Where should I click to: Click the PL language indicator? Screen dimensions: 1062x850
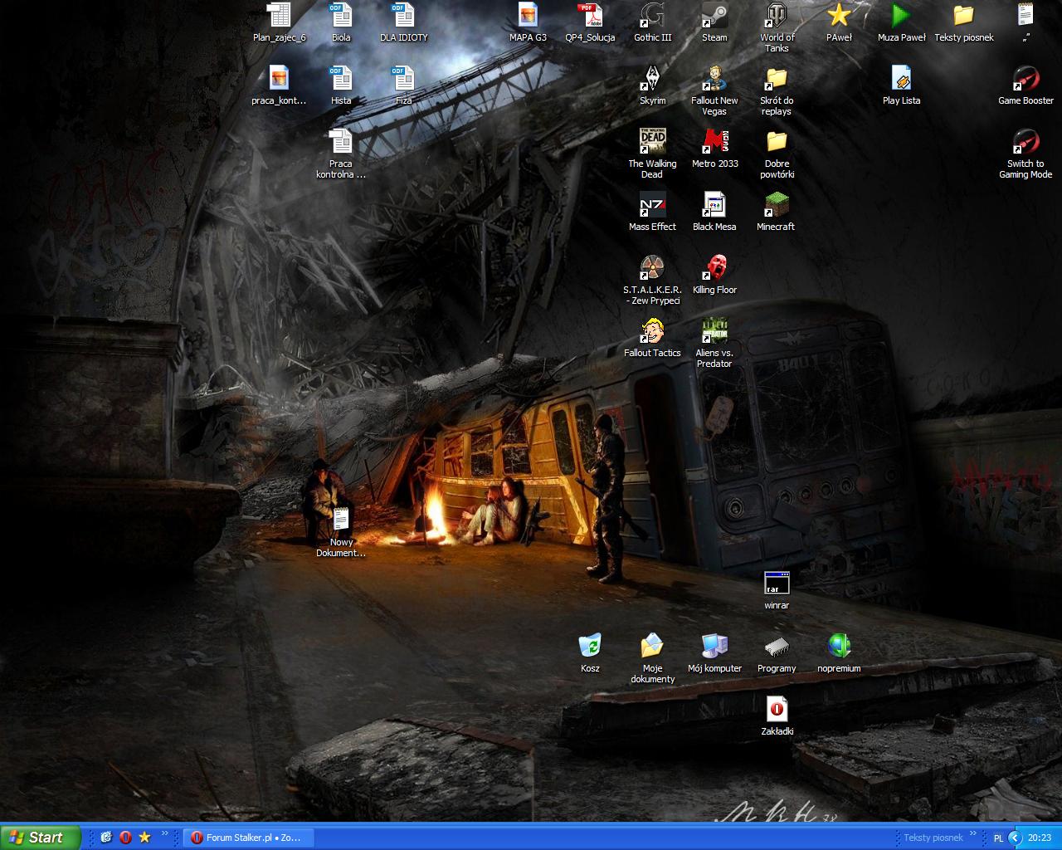(998, 838)
